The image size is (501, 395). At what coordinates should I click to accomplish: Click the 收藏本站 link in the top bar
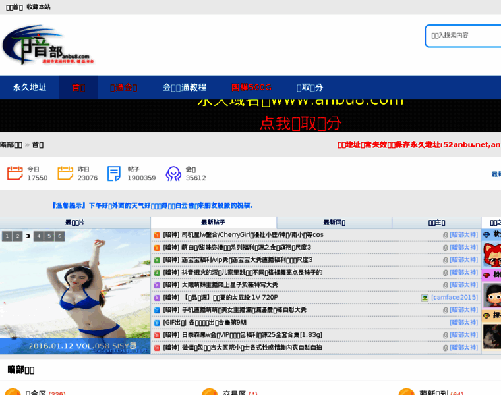click(38, 7)
